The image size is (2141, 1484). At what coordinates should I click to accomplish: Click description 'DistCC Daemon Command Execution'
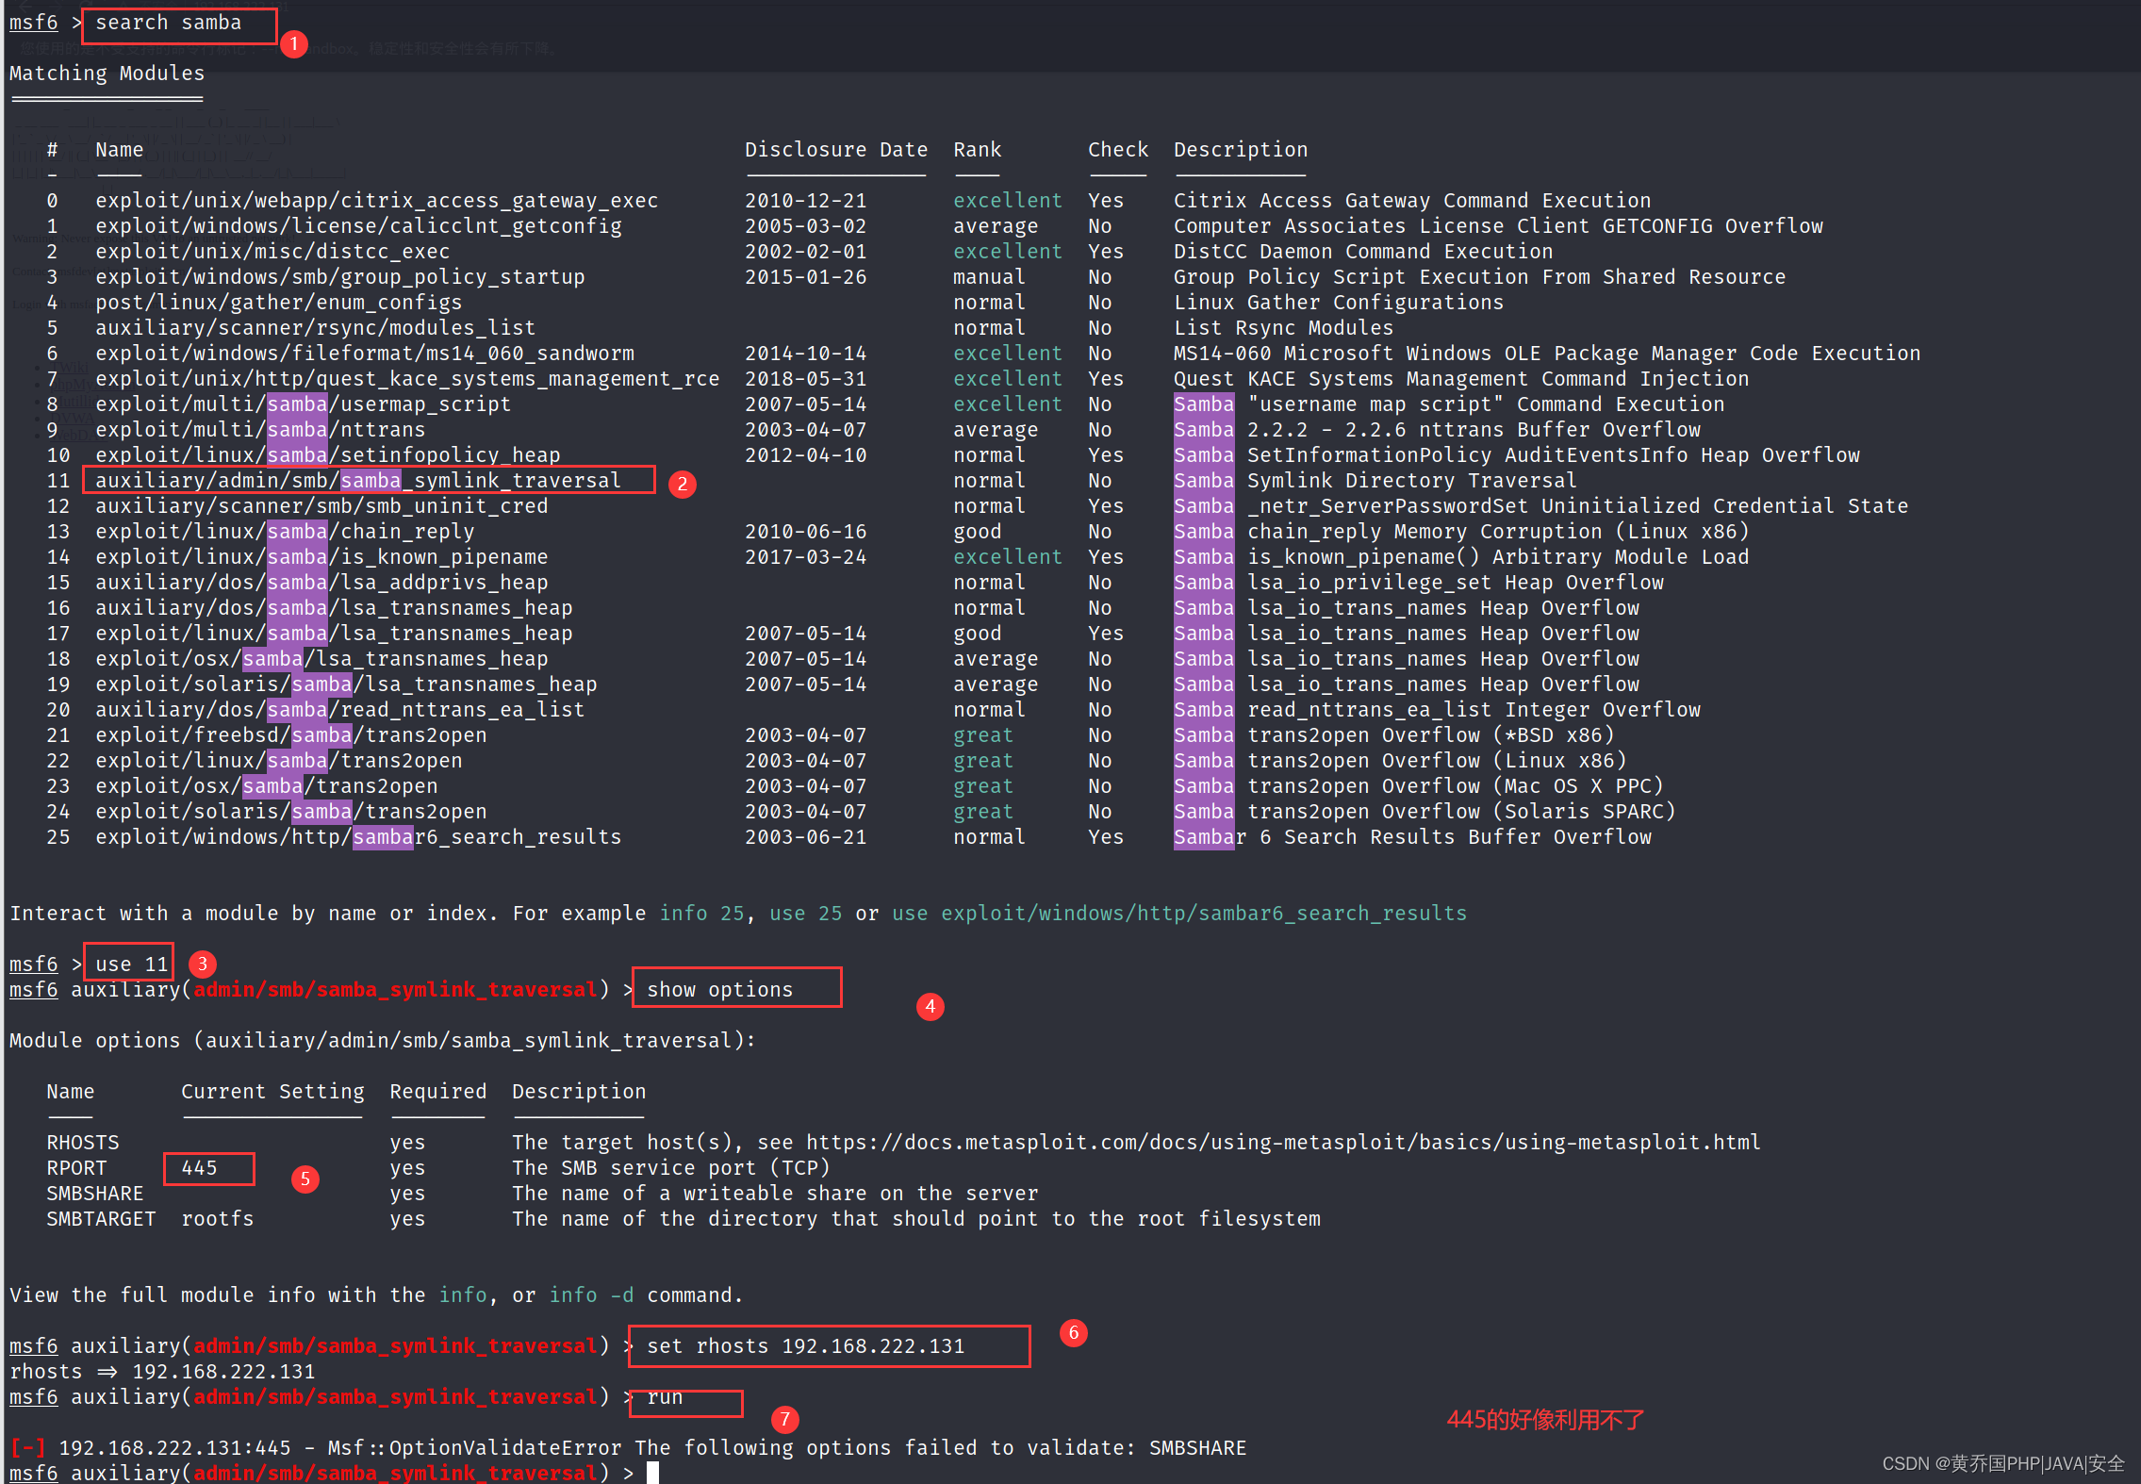click(x=1363, y=252)
